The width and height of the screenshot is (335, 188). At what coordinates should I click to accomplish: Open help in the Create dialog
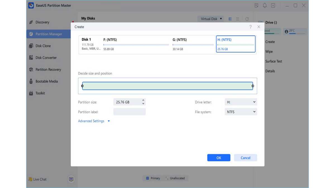point(250,27)
